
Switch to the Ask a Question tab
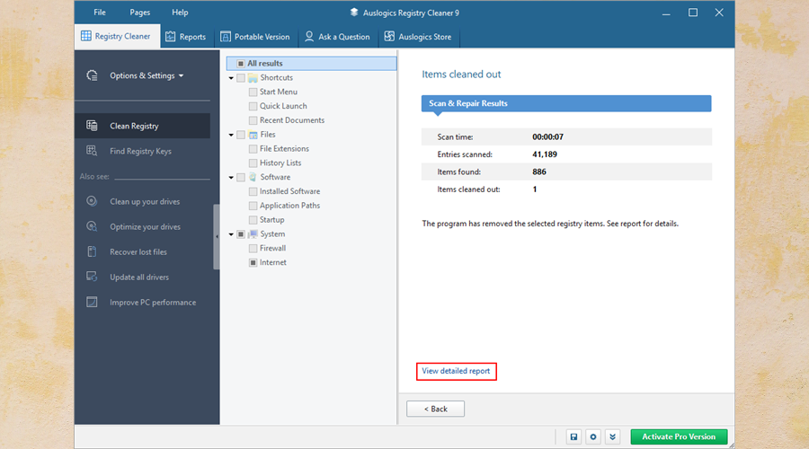point(337,37)
